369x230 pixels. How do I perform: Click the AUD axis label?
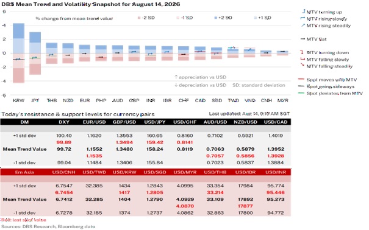coord(118,100)
